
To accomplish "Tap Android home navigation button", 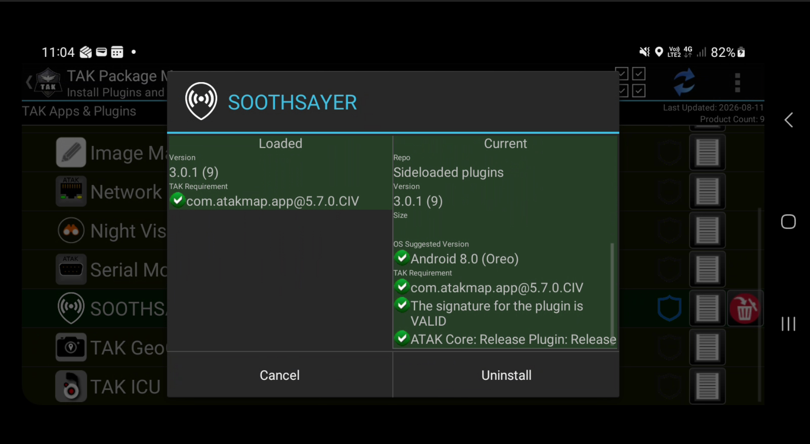I will click(x=789, y=222).
